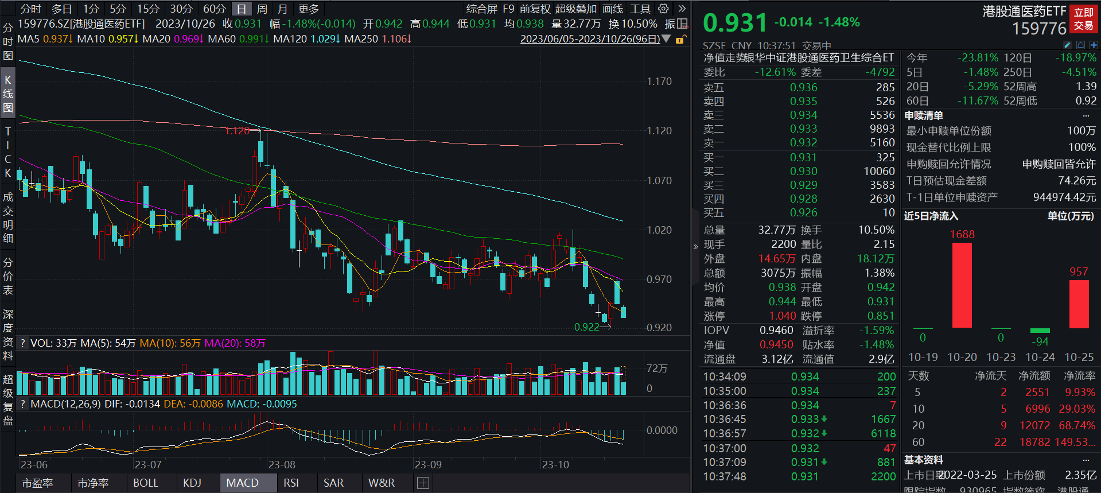This screenshot has width=1101, height=493.
Task: Click the panel layout icon beside 振
Action: click(683, 24)
